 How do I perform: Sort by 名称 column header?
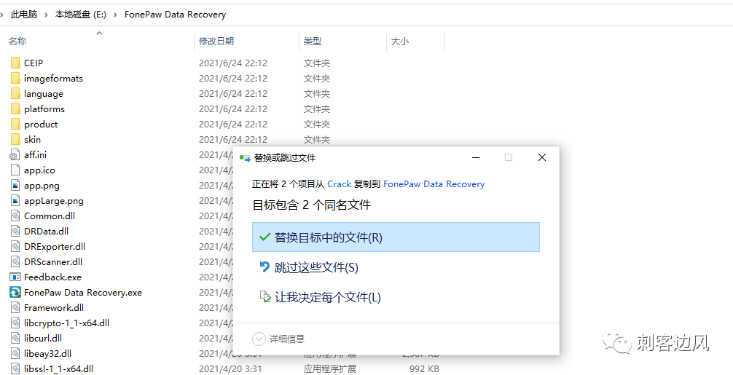pyautogui.click(x=17, y=41)
